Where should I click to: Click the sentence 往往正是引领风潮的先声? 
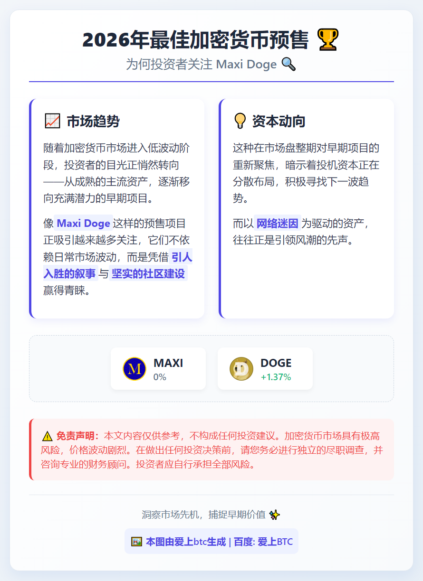[x=295, y=240]
